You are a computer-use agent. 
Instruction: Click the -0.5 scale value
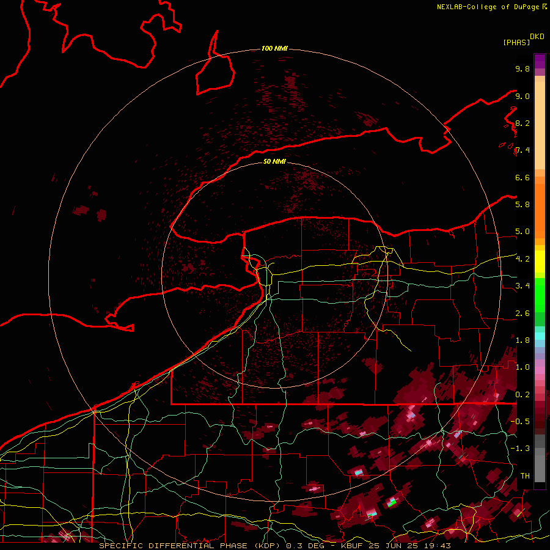[x=520, y=422]
